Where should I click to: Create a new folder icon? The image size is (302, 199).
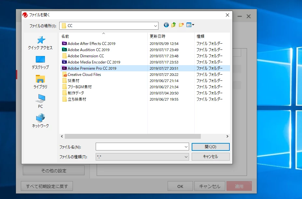[181, 25]
